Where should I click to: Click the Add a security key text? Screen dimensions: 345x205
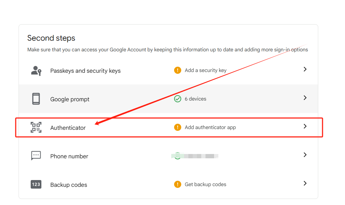pyautogui.click(x=206, y=70)
